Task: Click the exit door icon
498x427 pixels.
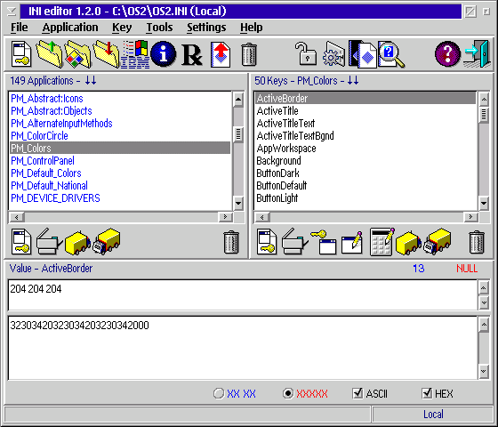Action: click(477, 54)
